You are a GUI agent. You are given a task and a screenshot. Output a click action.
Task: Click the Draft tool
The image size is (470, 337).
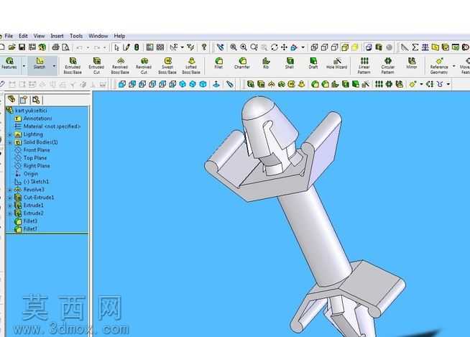click(x=313, y=63)
